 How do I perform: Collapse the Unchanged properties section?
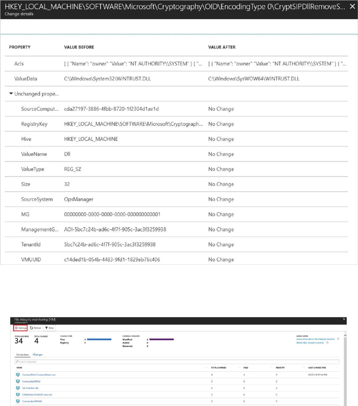point(11,93)
